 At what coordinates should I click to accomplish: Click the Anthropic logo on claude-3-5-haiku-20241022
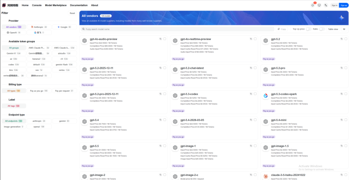coord(265,177)
